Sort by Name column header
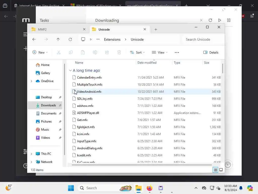 (79, 63)
